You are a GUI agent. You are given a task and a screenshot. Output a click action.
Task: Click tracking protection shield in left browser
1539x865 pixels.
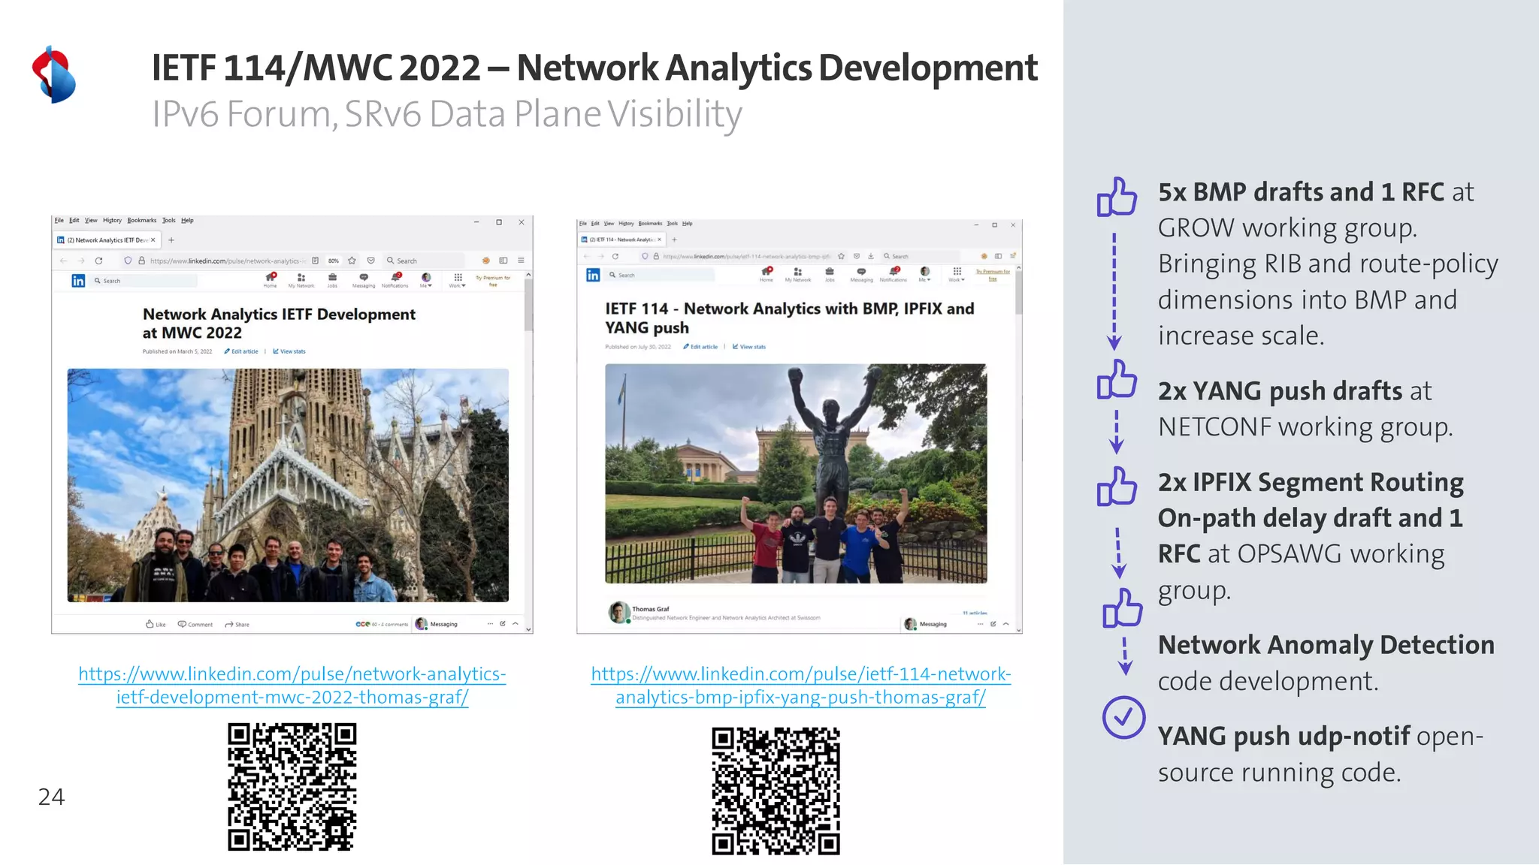(128, 261)
